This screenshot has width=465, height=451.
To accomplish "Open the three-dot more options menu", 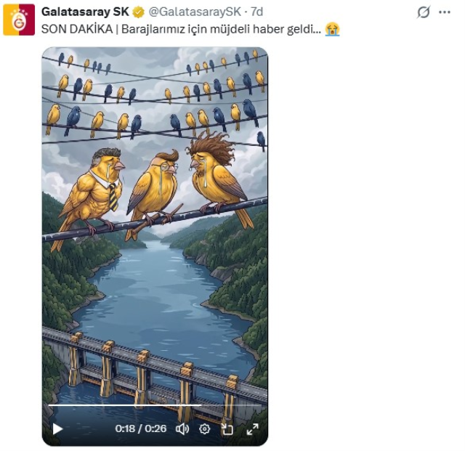I will tap(445, 12).
